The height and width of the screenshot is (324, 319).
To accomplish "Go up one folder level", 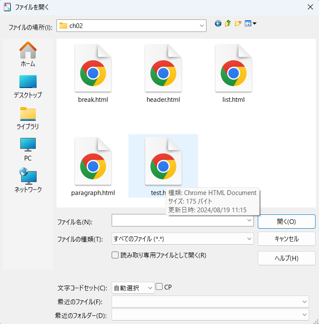I will pos(228,24).
